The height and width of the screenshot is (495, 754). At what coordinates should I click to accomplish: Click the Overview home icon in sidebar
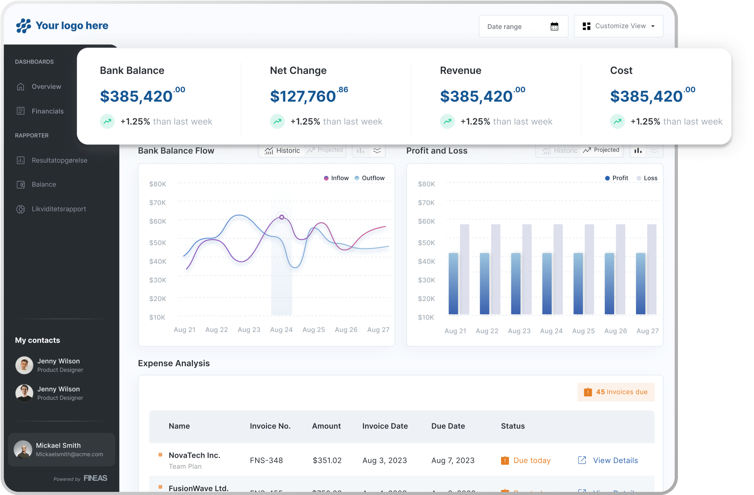pos(21,87)
